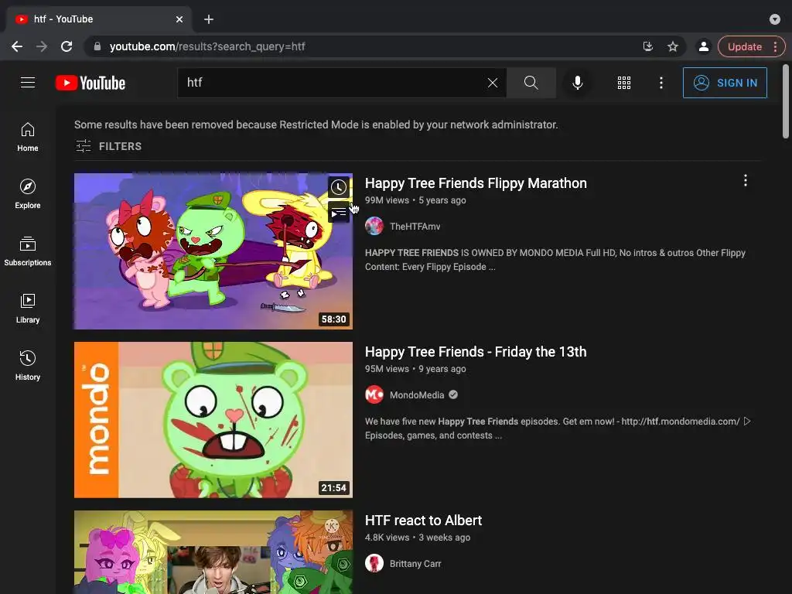This screenshot has width=792, height=594.
Task: Open a new browser tab
Action: pyautogui.click(x=209, y=19)
